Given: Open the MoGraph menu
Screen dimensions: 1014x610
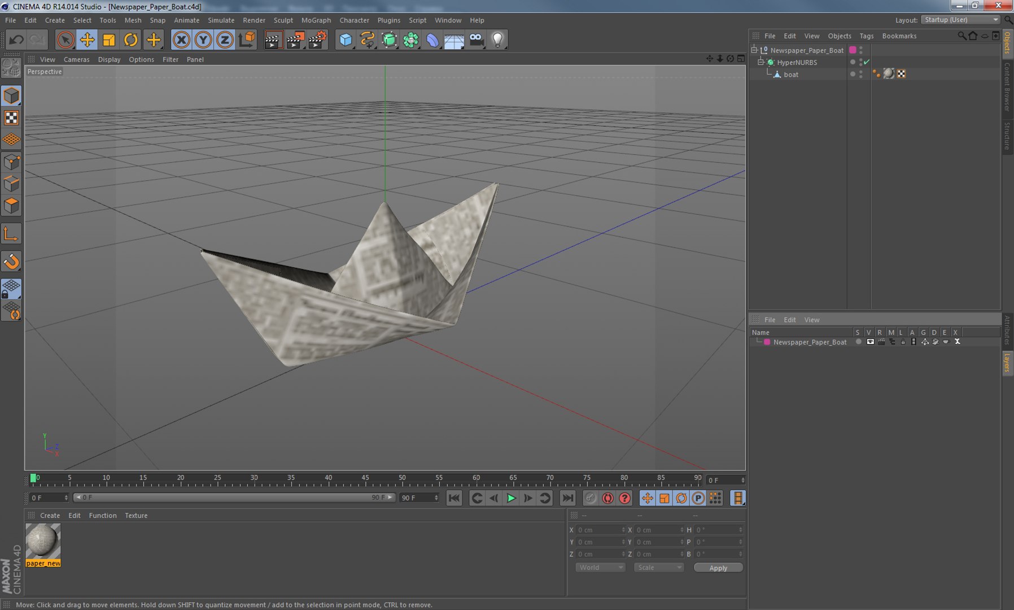Looking at the screenshot, I should point(316,20).
